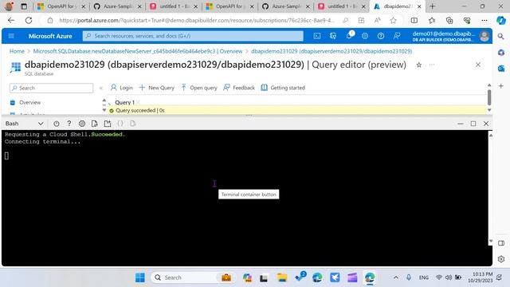Close the Cloud Shell panel
The height and width of the screenshot is (287, 510).
(486, 124)
